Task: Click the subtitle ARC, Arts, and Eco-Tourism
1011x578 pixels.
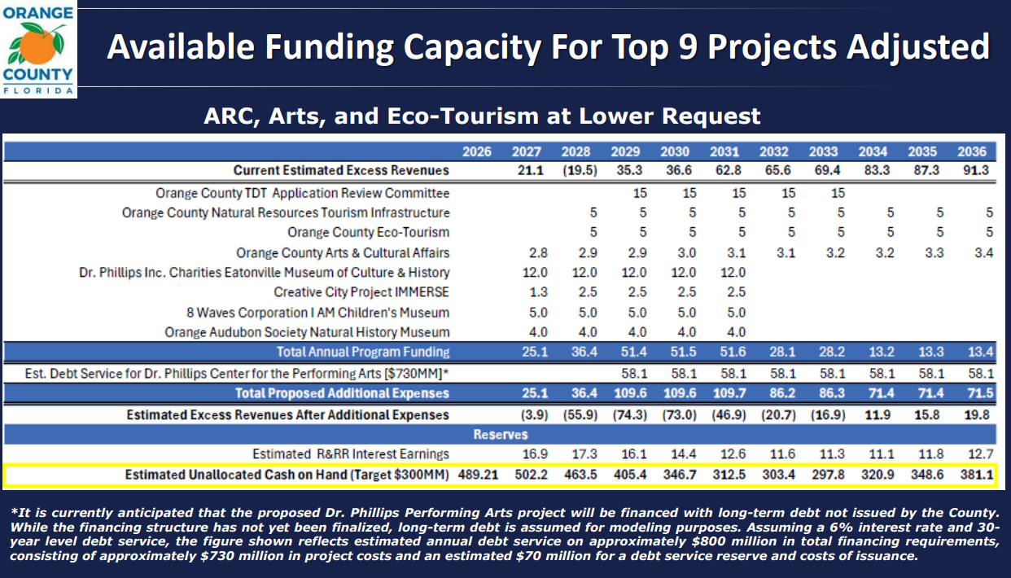Action: click(482, 116)
